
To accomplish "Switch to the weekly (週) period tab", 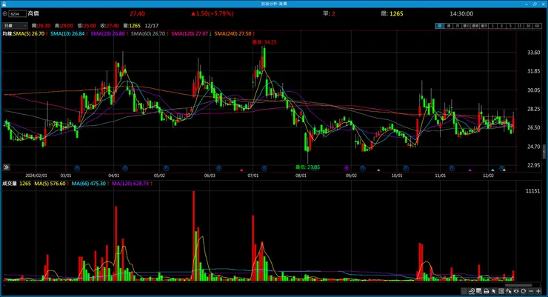I will coord(449,26).
